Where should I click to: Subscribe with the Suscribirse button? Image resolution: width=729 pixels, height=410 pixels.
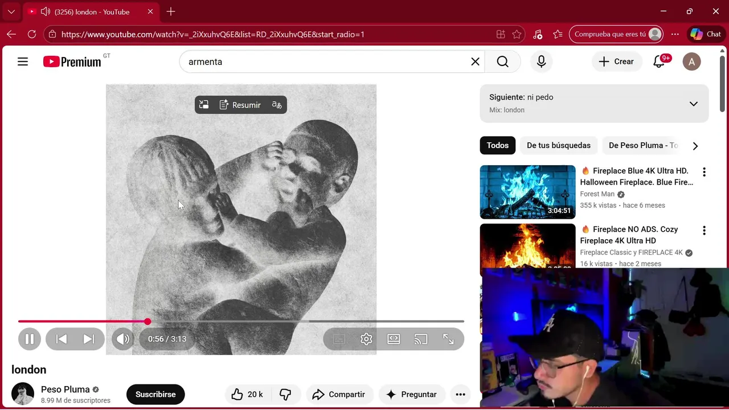155,394
